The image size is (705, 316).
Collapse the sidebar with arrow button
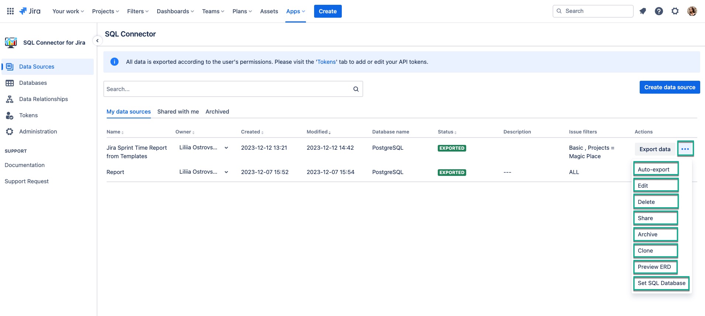[x=97, y=41]
